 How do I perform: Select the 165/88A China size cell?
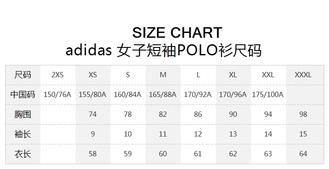coord(163,95)
